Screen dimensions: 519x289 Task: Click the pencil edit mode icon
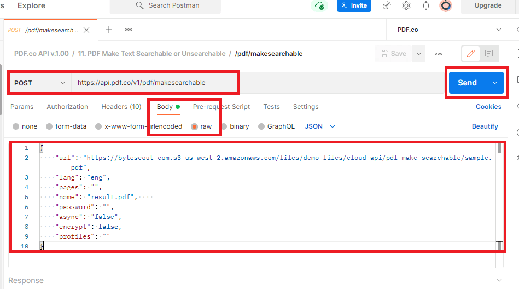(470, 54)
